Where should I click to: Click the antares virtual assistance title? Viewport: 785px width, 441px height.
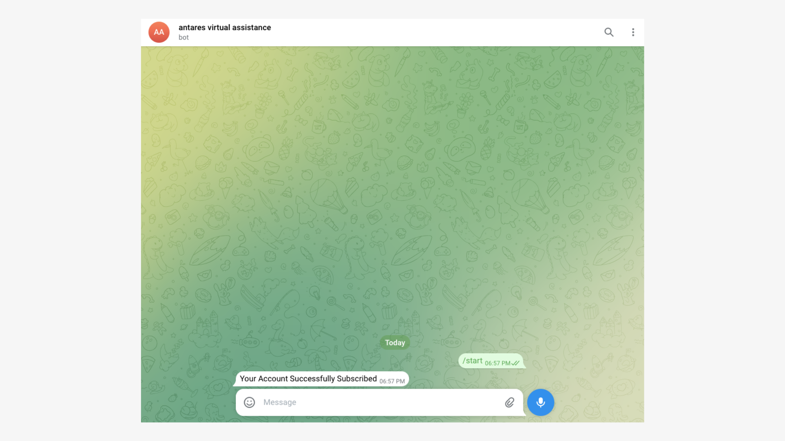pyautogui.click(x=224, y=27)
